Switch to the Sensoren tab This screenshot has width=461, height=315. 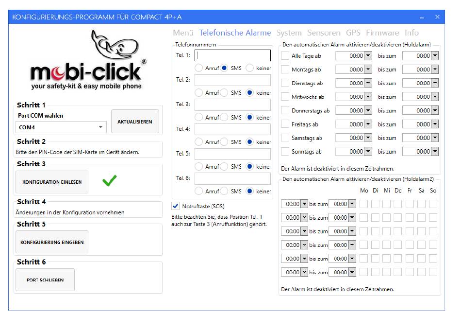tap(324, 33)
